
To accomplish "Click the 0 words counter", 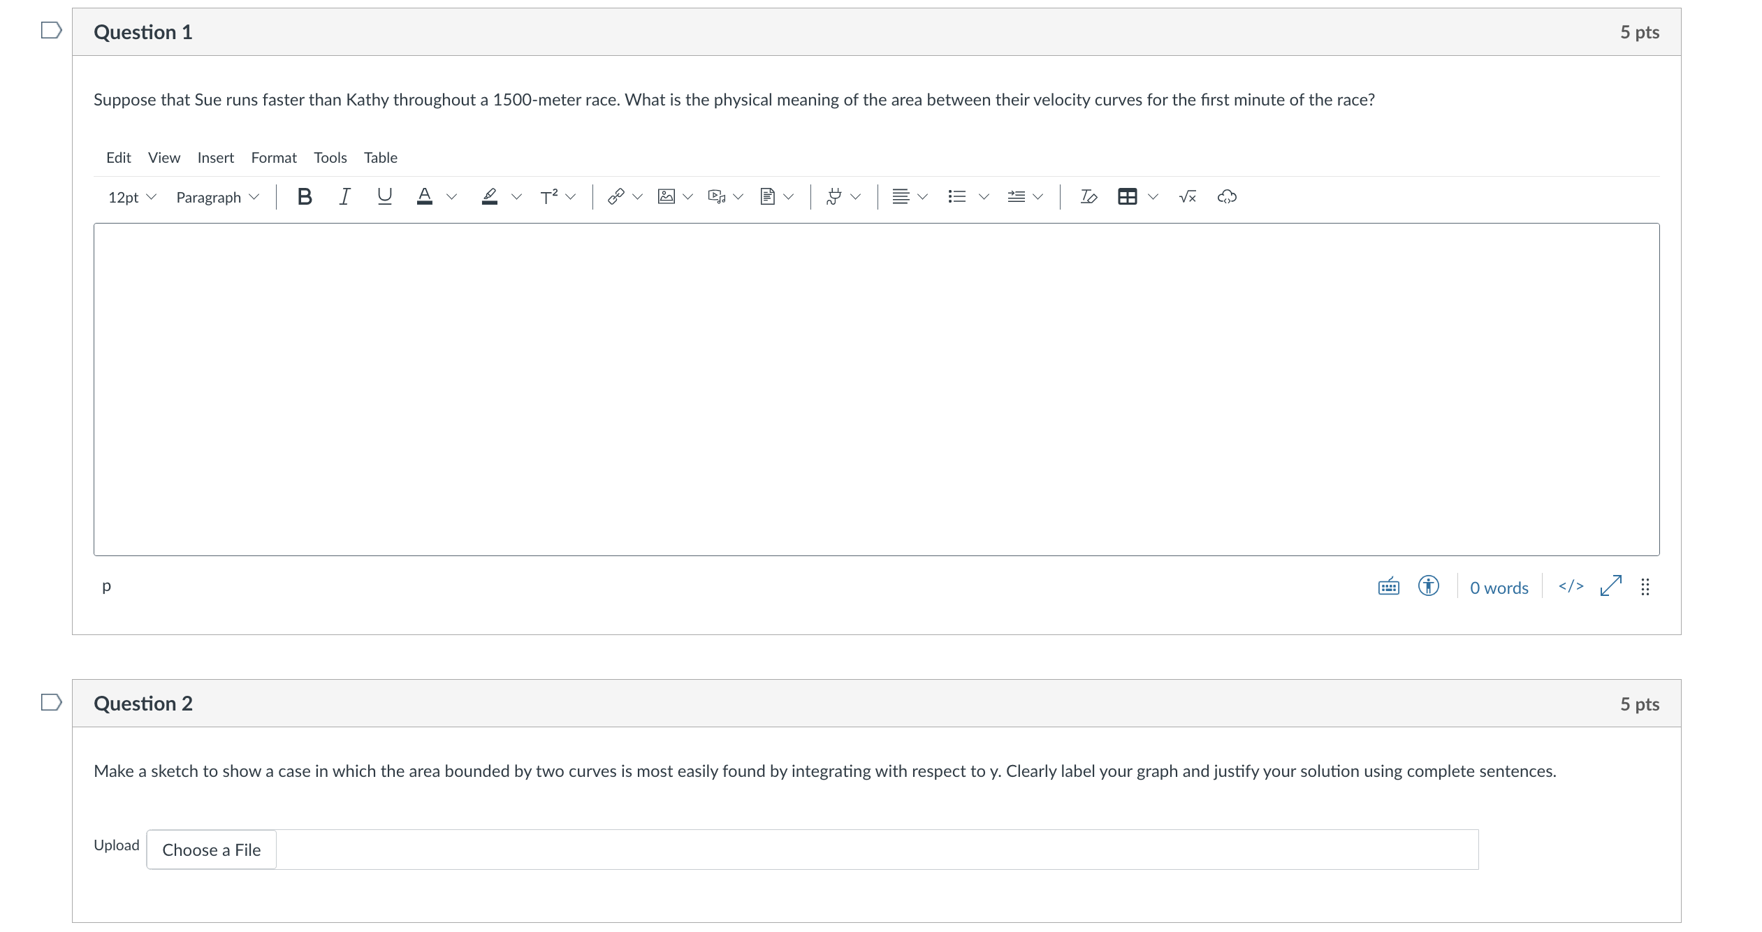I will [x=1499, y=588].
